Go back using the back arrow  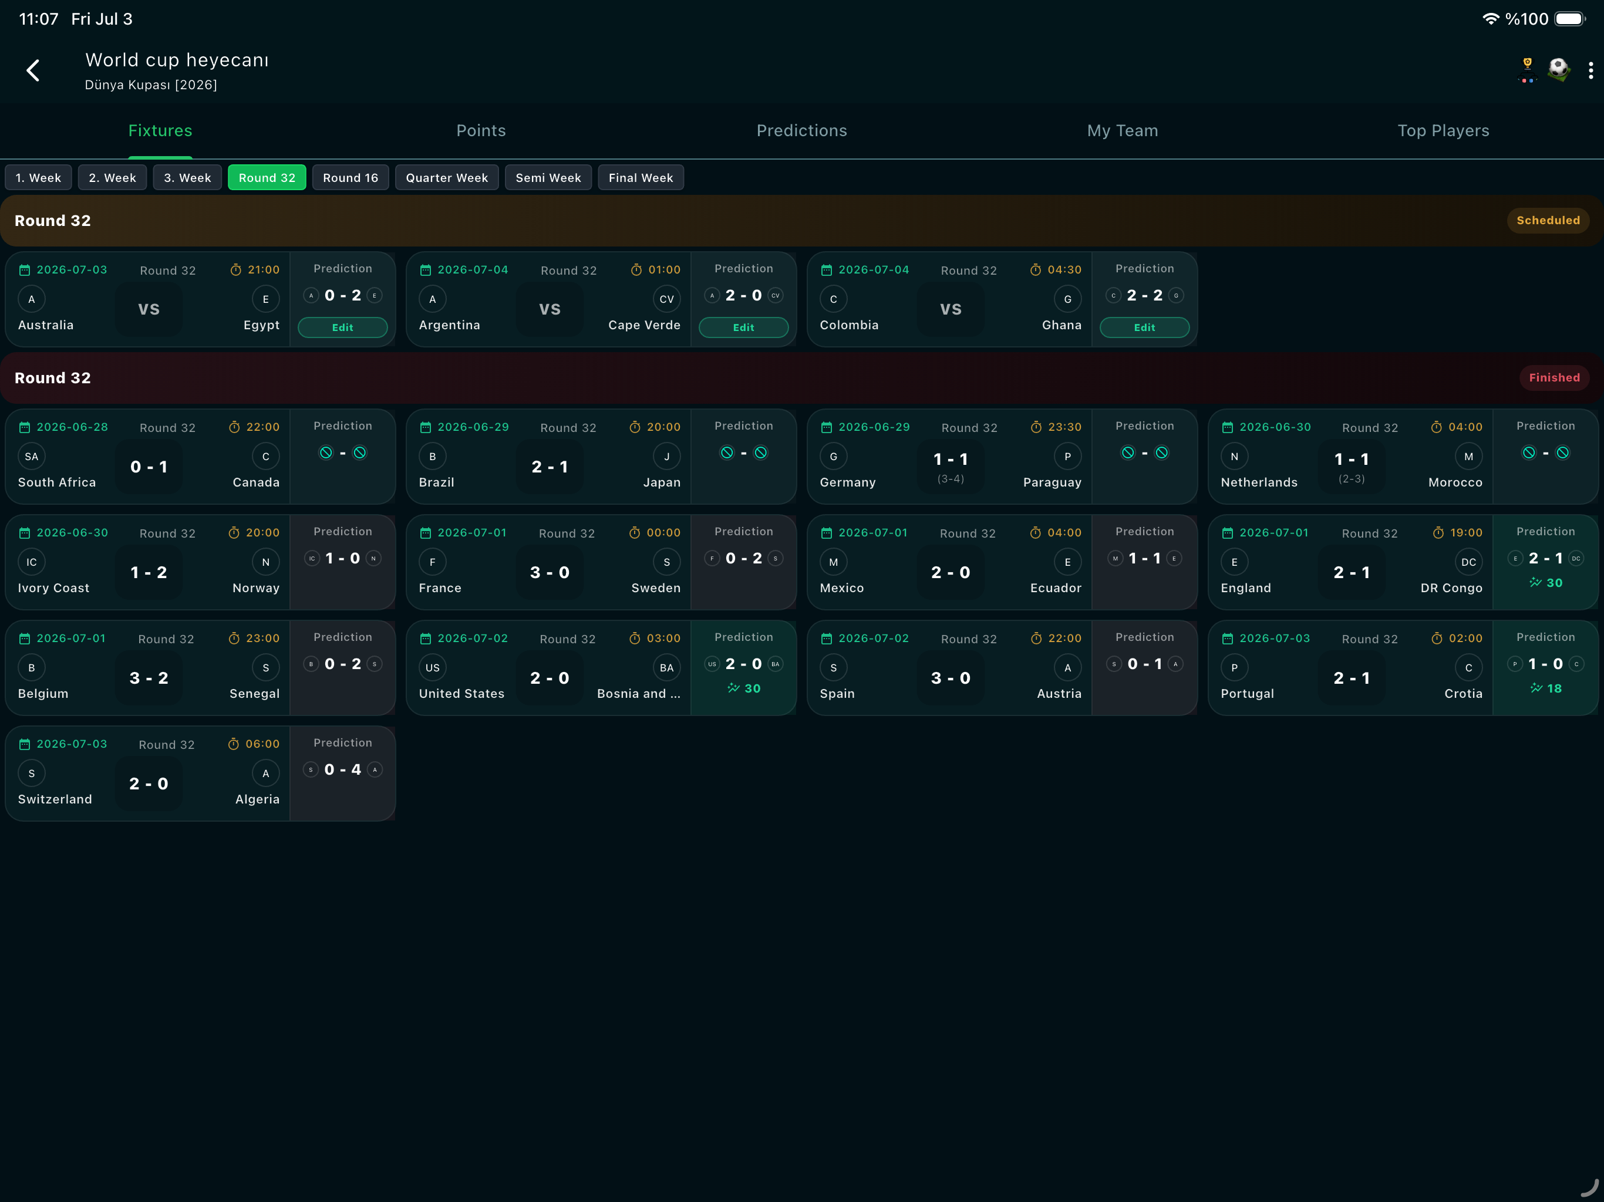(33, 70)
